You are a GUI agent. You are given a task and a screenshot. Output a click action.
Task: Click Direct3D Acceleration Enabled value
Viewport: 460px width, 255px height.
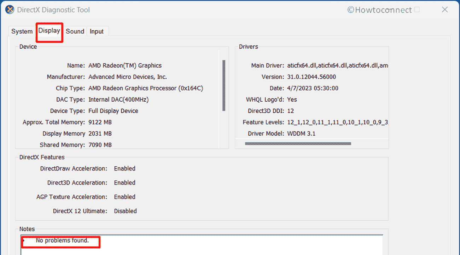pos(124,183)
